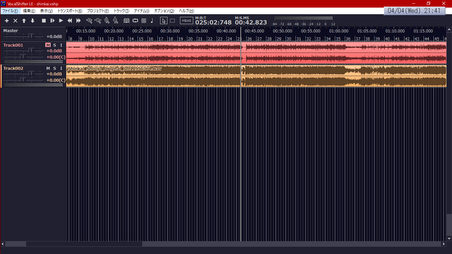Viewport: 452px width, 254px height.
Task: Select the Track001 name label
Action: [13, 45]
